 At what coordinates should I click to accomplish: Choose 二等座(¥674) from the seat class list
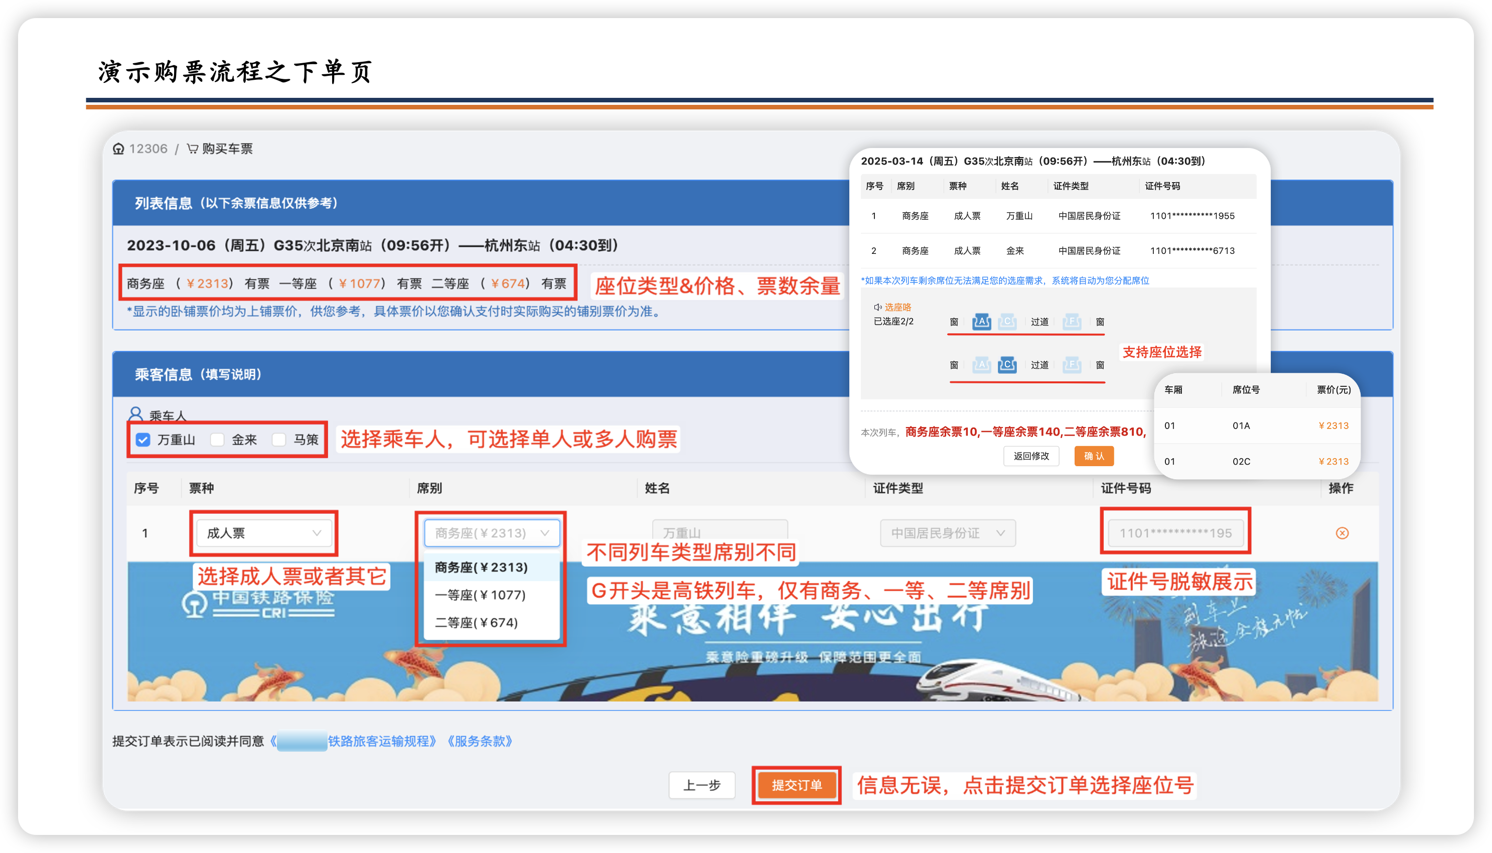(x=492, y=623)
